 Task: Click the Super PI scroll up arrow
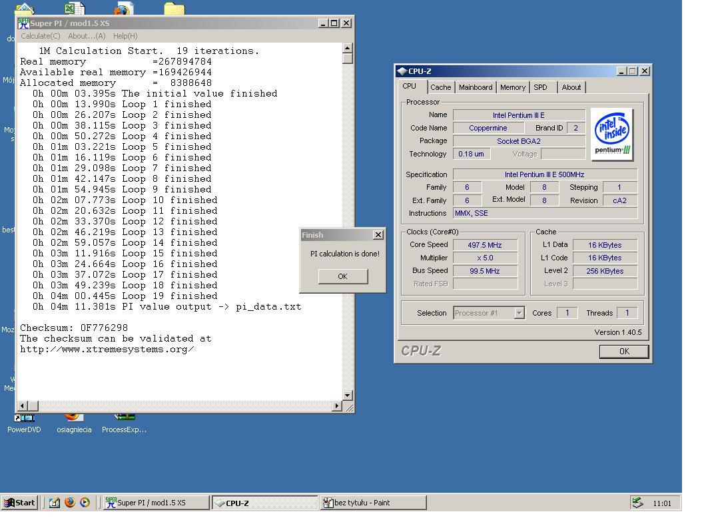click(348, 48)
